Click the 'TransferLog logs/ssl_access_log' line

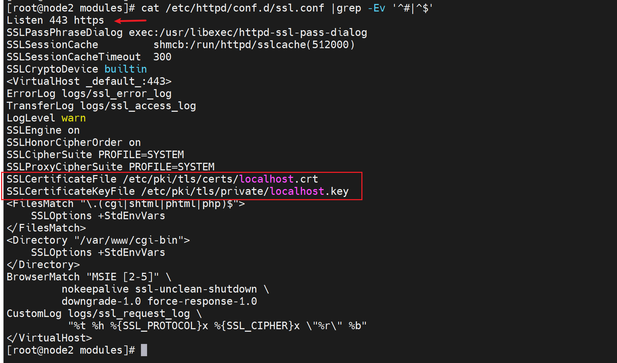101,106
